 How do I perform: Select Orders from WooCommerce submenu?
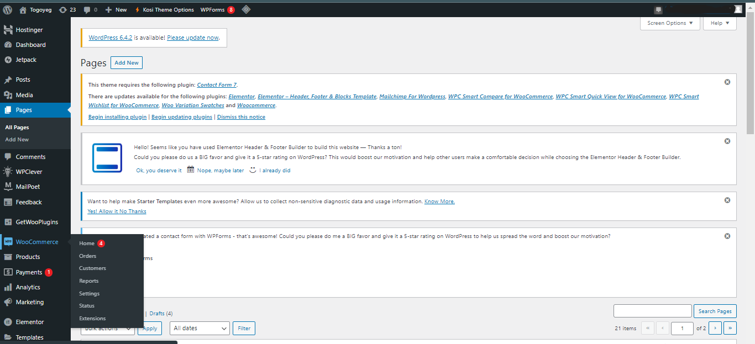[87, 256]
